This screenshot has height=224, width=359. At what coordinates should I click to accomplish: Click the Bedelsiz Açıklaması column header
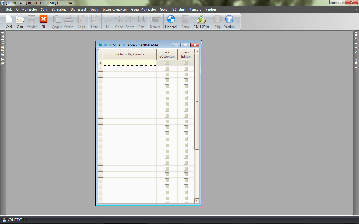pyautogui.click(x=129, y=54)
